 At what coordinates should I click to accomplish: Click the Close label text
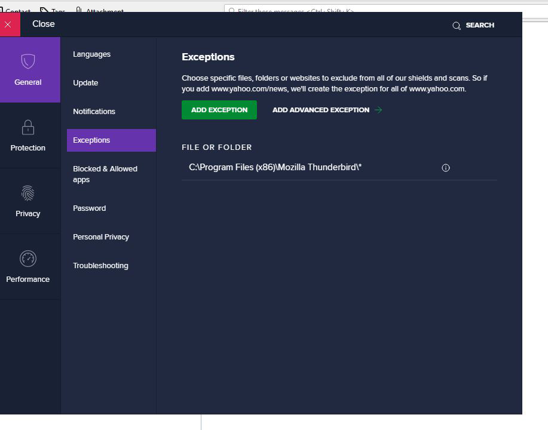(44, 24)
